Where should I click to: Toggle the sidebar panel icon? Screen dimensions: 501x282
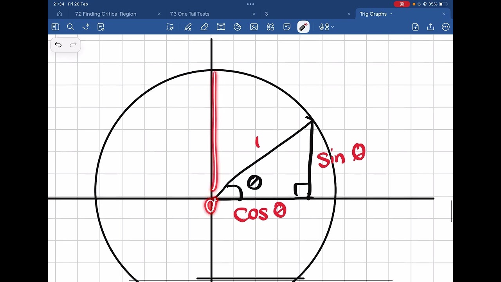pyautogui.click(x=55, y=27)
